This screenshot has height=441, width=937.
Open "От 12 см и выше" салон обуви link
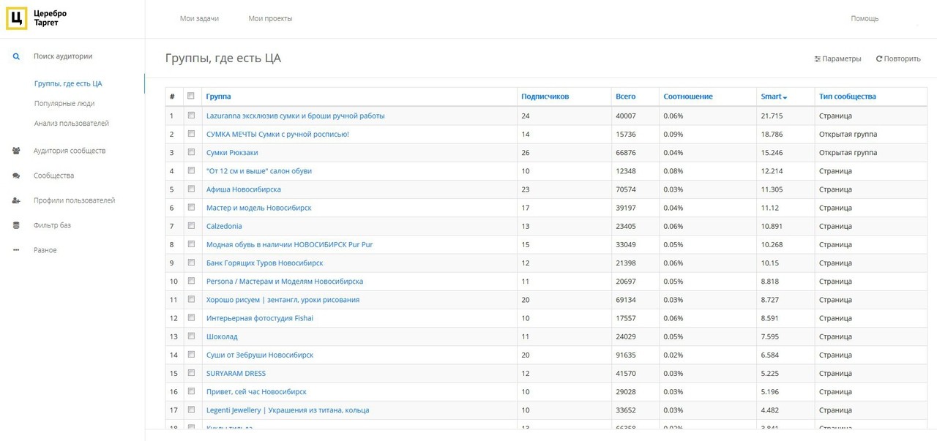(x=259, y=171)
